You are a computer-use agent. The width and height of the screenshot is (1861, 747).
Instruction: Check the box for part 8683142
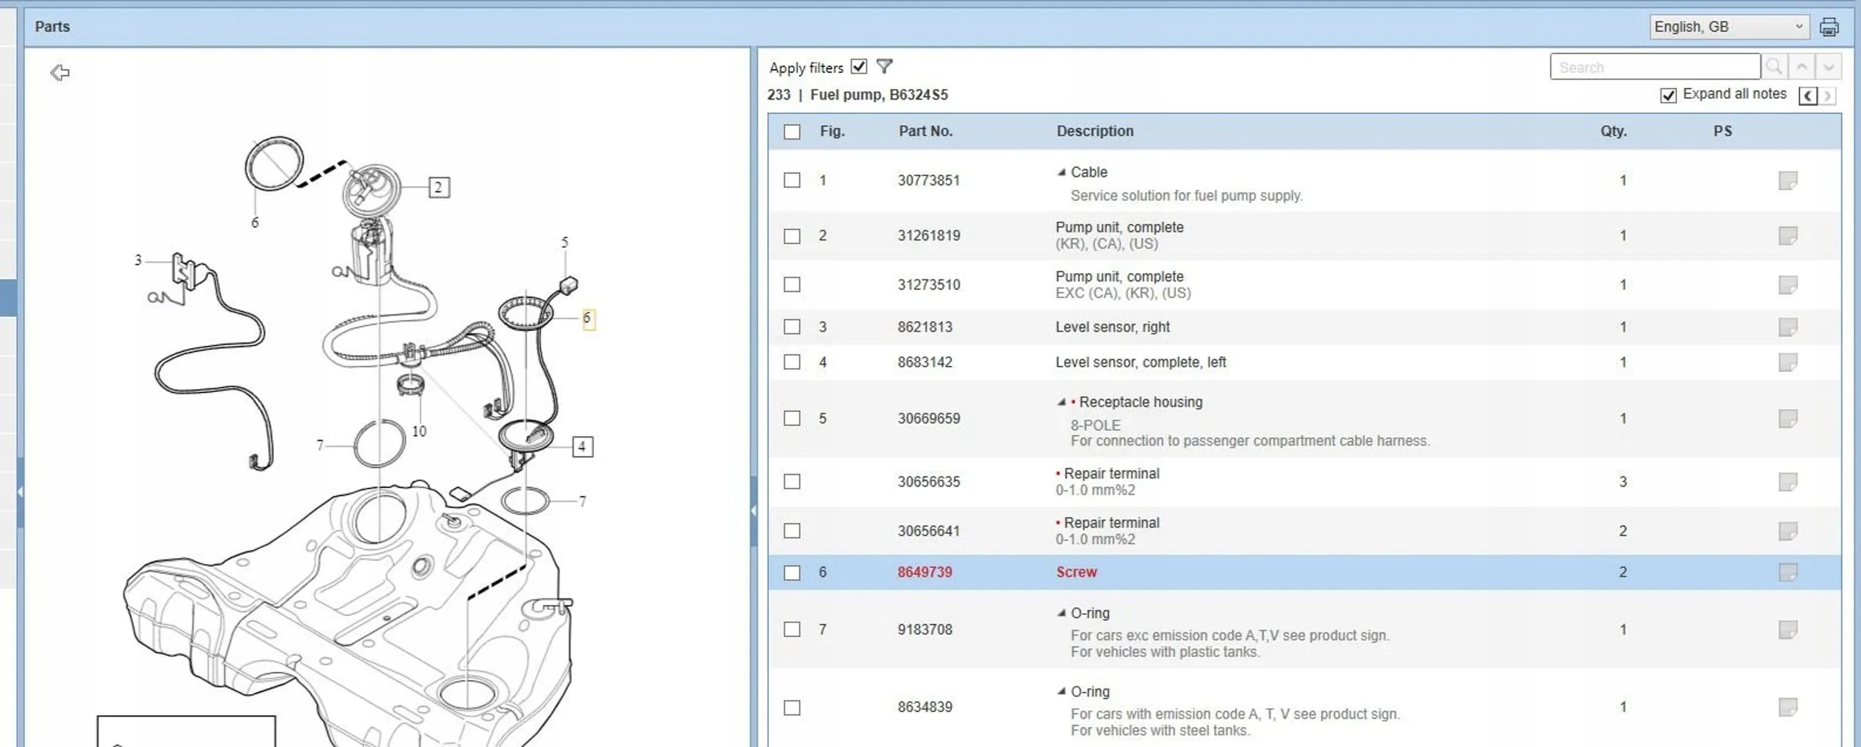click(792, 362)
